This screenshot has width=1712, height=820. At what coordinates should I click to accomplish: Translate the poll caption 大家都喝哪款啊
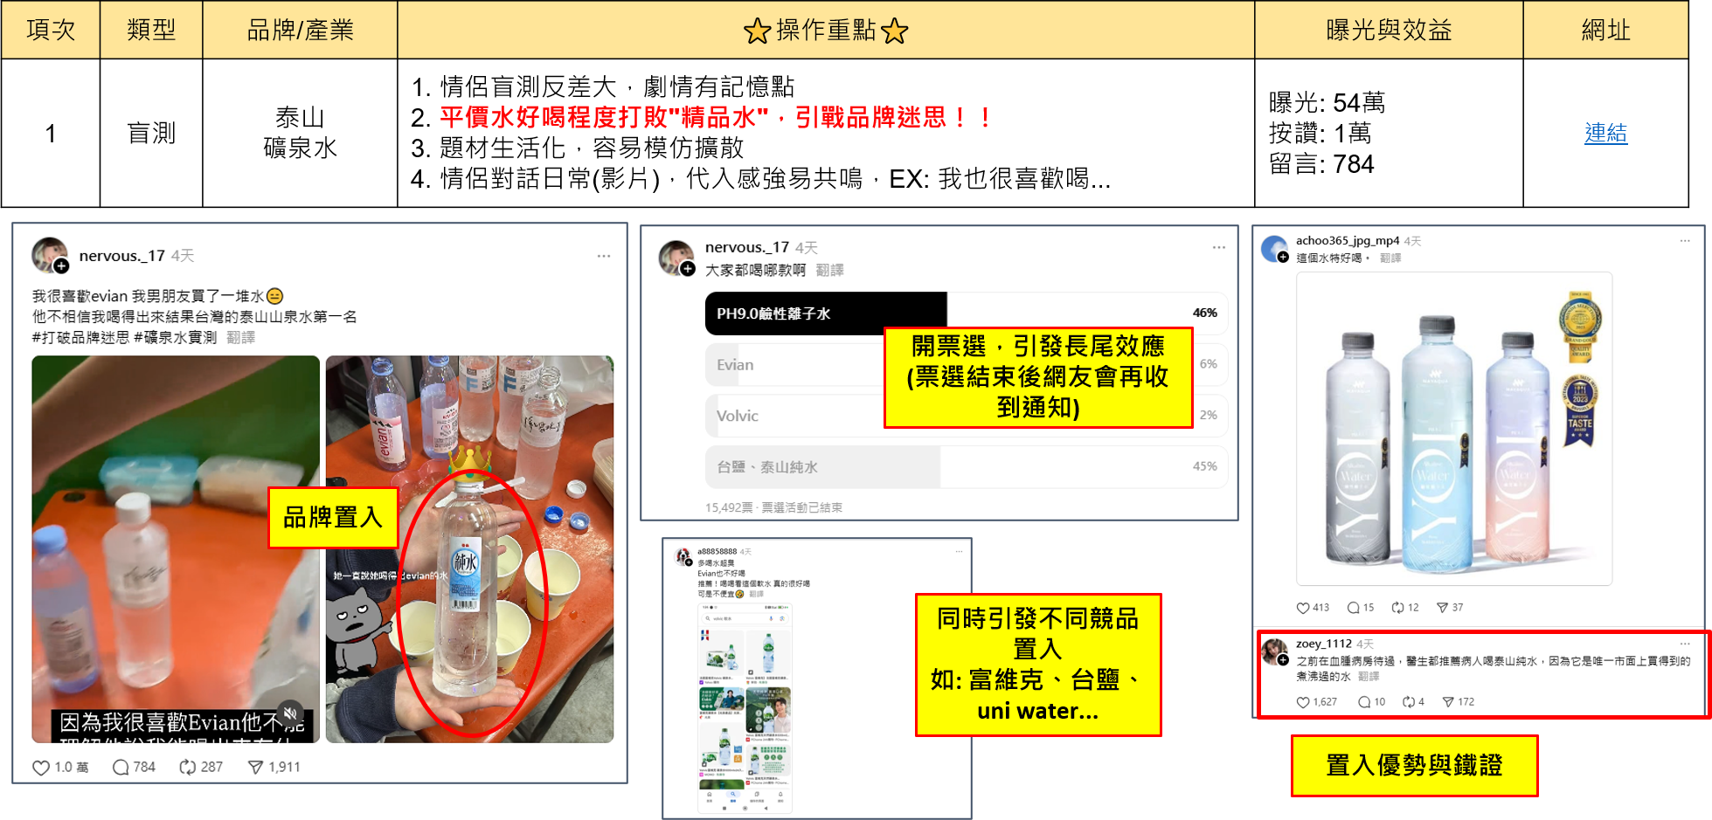[x=829, y=271]
